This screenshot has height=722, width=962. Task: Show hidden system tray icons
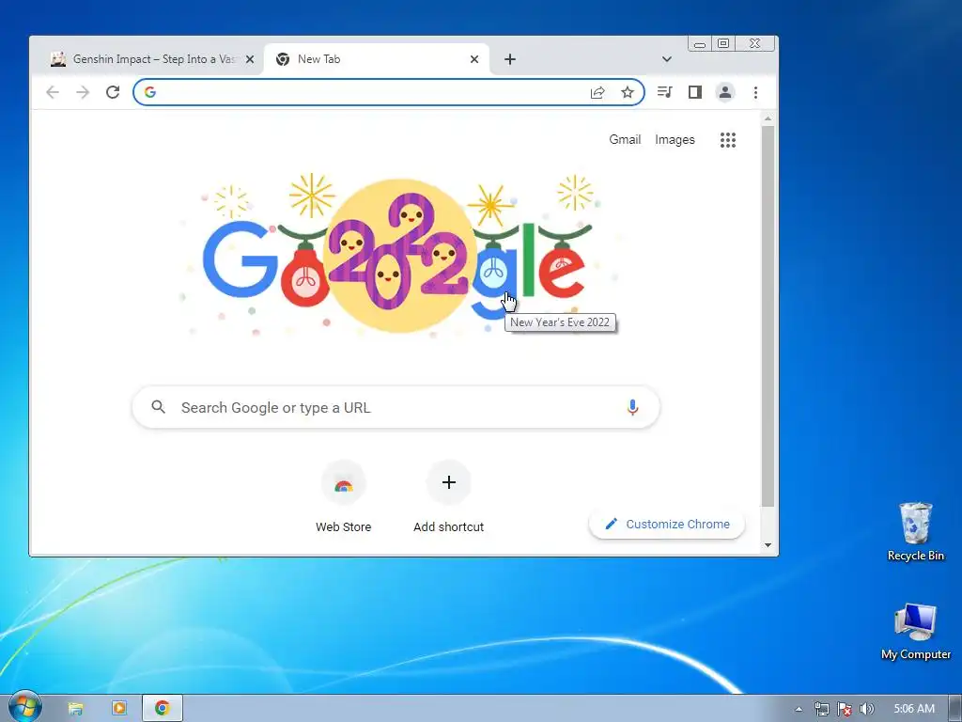(799, 709)
